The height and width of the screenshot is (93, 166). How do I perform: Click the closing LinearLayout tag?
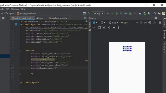pos(30,83)
